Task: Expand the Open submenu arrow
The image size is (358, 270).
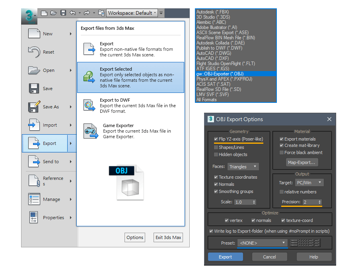Action: coord(71,70)
